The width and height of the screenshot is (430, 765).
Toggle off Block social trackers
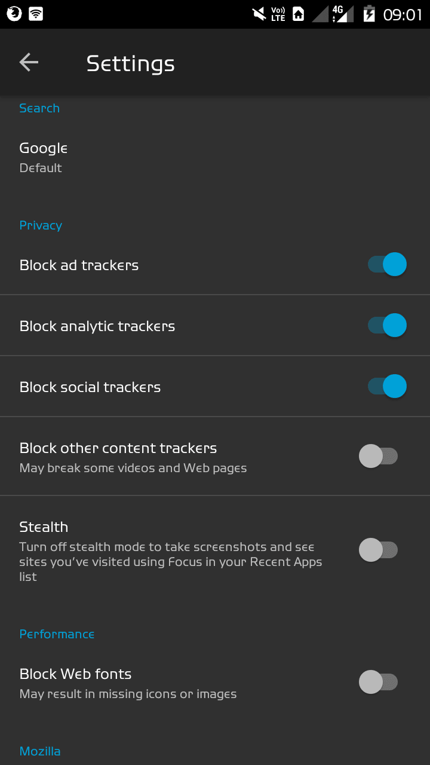[x=387, y=386]
